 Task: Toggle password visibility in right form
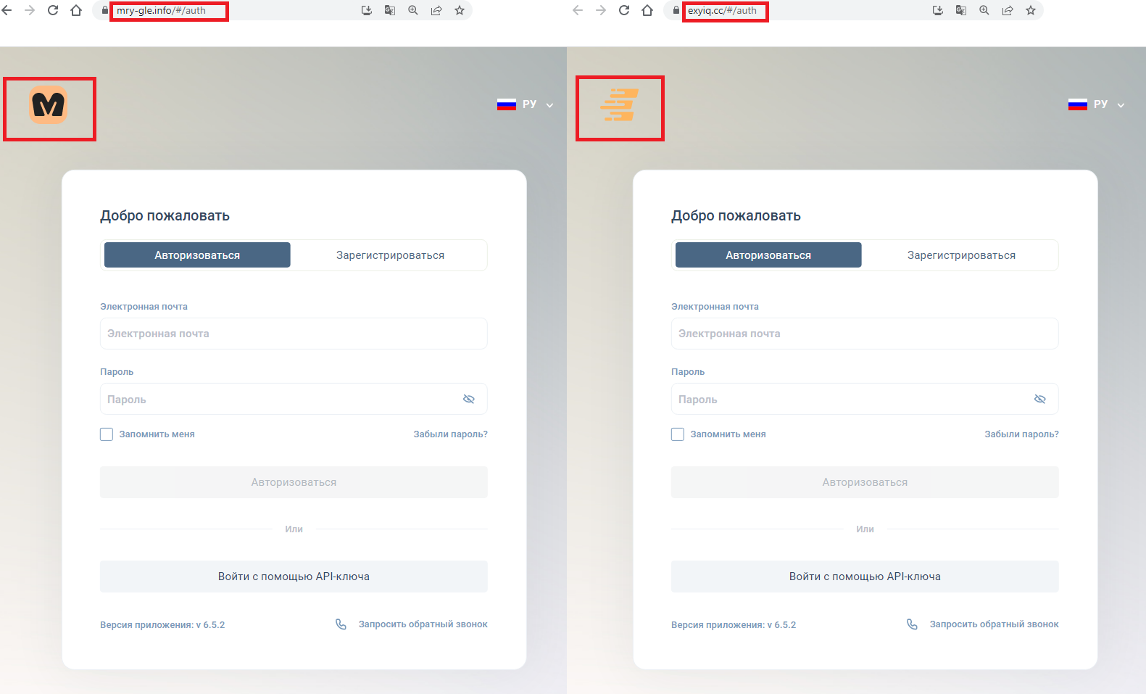[x=1040, y=399]
